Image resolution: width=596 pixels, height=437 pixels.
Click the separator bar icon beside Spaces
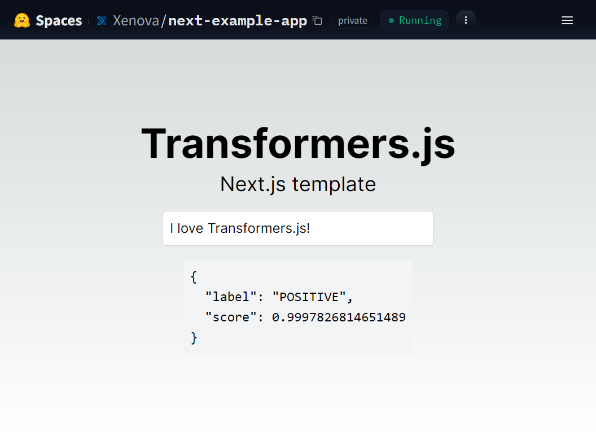coord(87,20)
